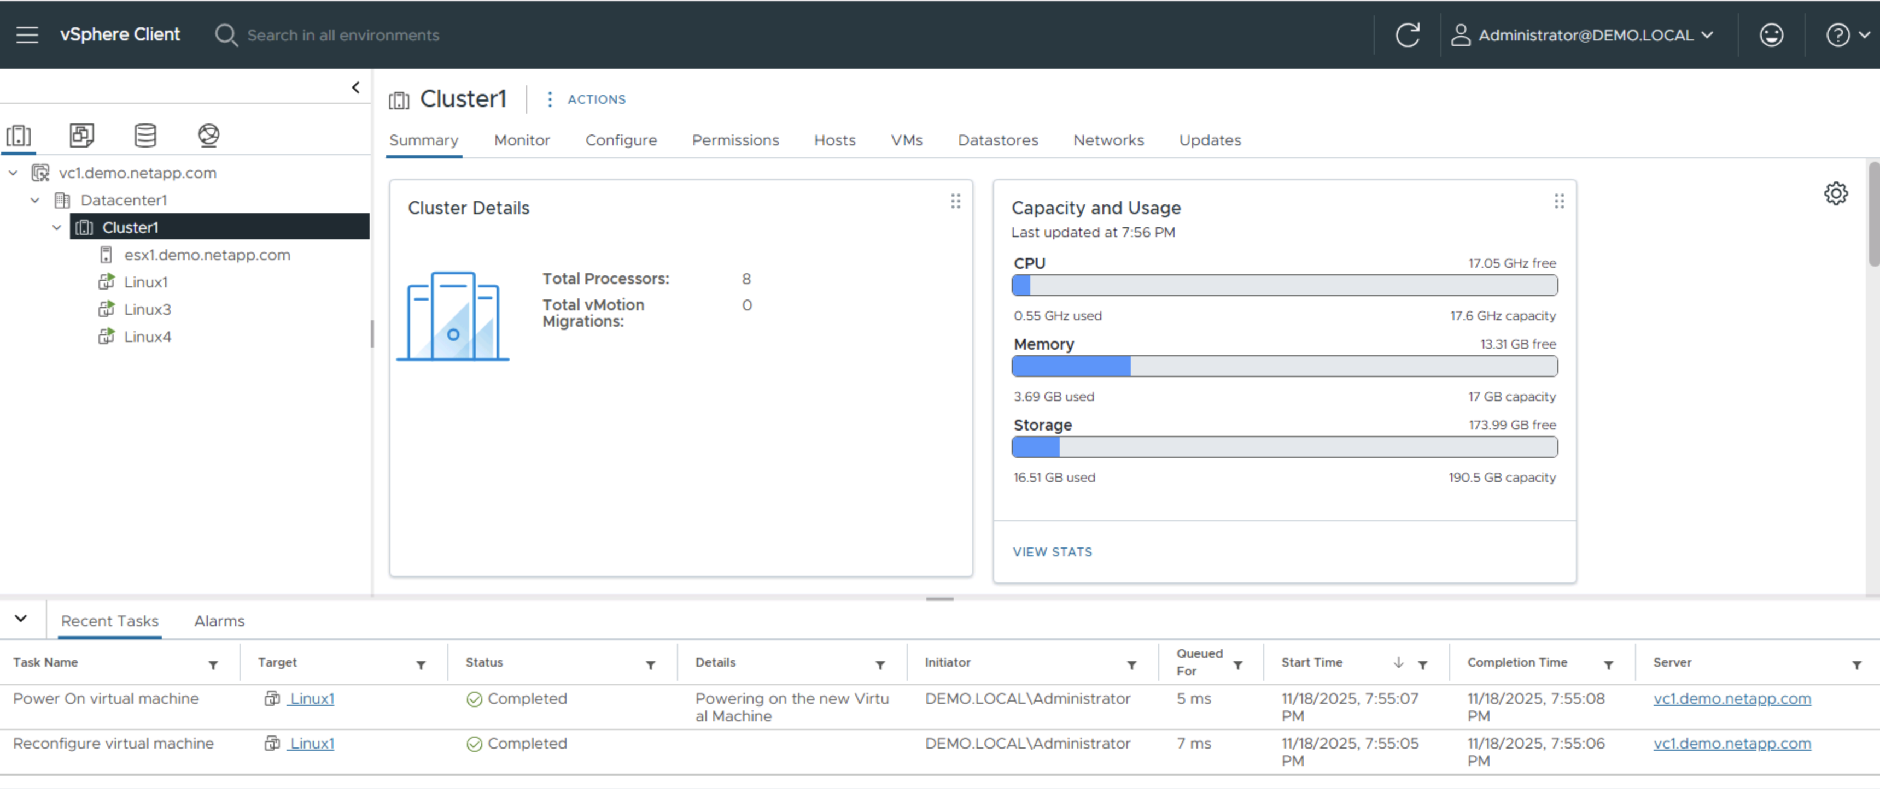Collapse the left navigation pane with the chevron
1880x789 pixels.
click(356, 87)
